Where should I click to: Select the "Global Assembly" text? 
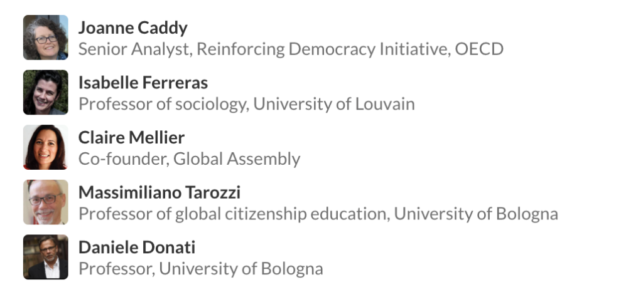[x=237, y=159]
